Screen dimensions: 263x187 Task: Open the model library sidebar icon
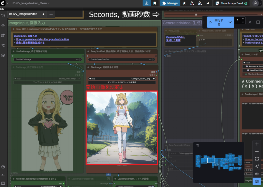3,35
